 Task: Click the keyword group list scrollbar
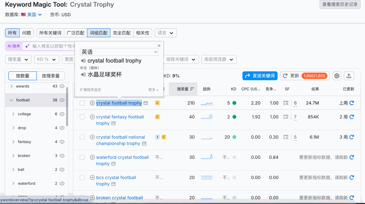pos(67,106)
